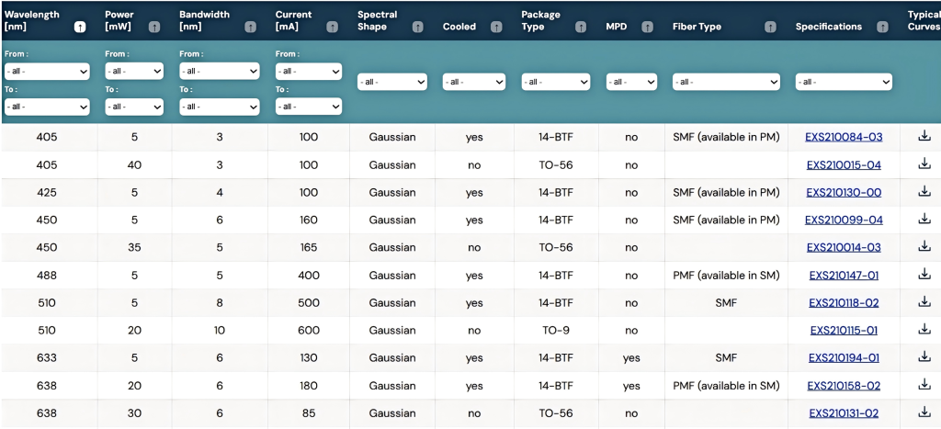
Task: Select bandwidth cell 10
Action: pyautogui.click(x=220, y=331)
